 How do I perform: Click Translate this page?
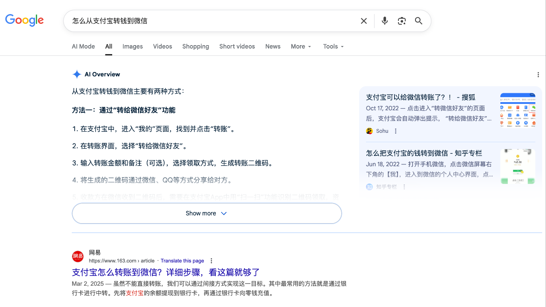pos(182,261)
